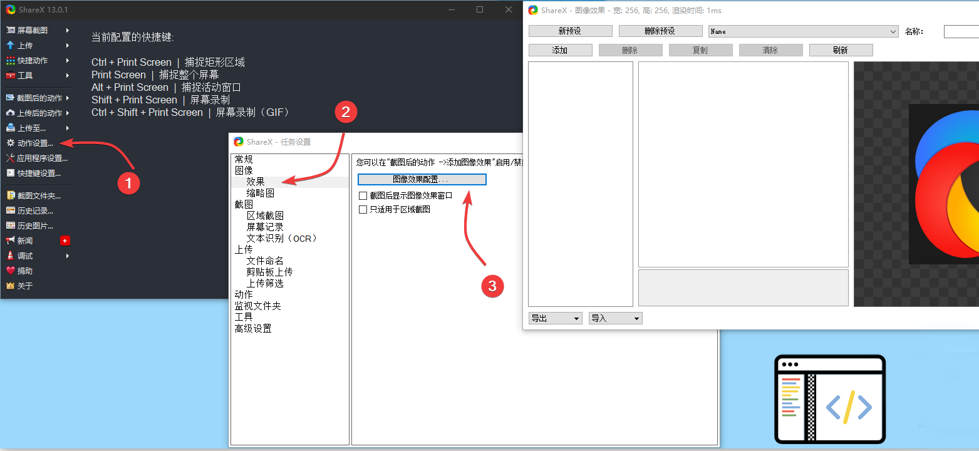Screen dimensions: 979x451
Task: Expand the 调试 submenu arrow
Action: pos(68,256)
